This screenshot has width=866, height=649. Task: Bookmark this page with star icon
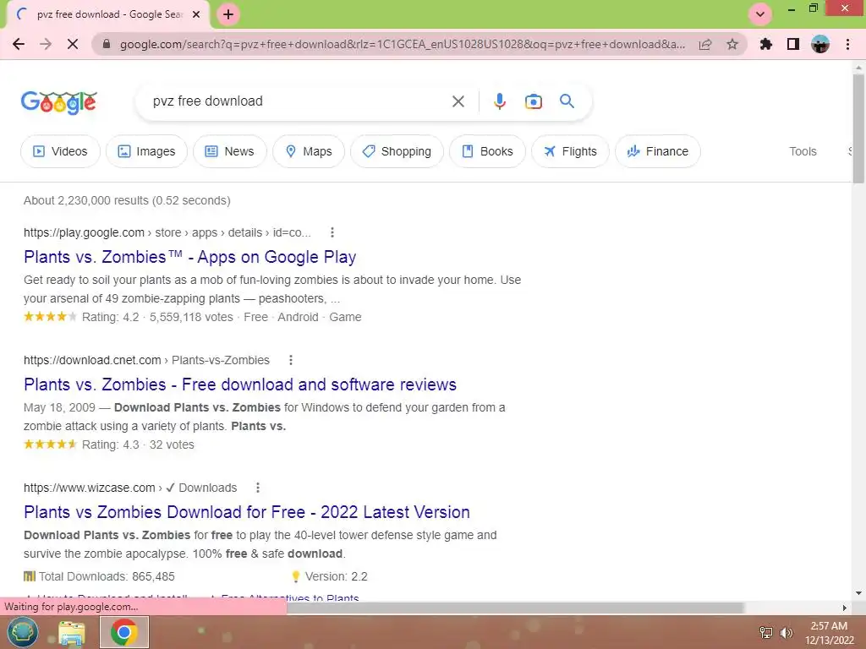pyautogui.click(x=732, y=44)
